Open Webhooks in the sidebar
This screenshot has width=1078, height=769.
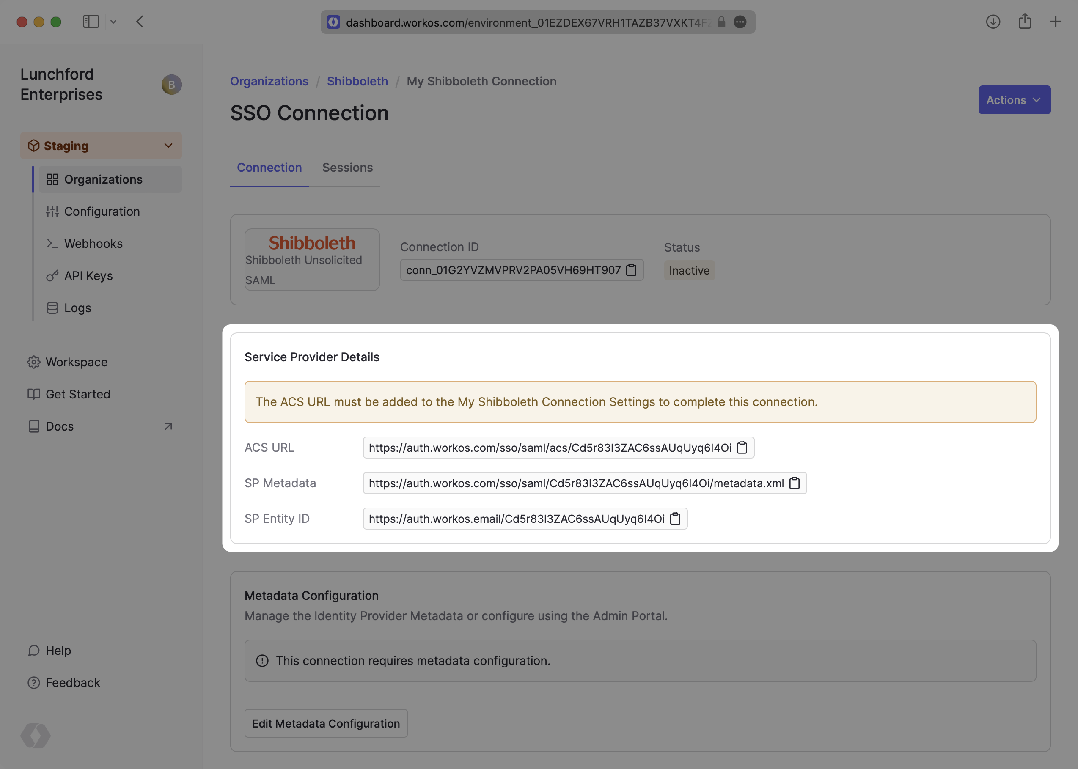[93, 244]
